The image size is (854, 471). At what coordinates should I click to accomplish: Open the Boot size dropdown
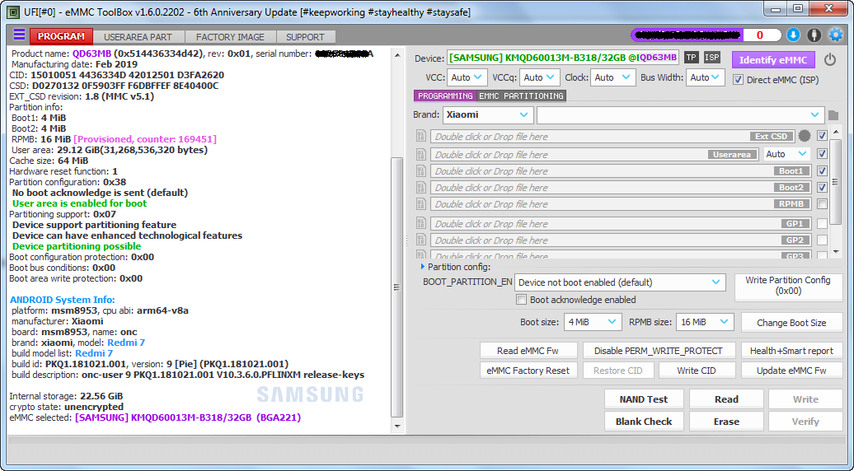[x=593, y=322]
